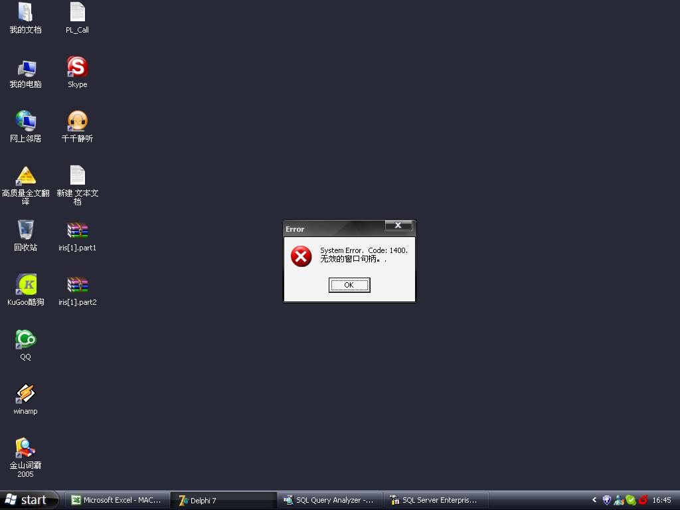Click the iris[1].part1 archive icon
The width and height of the screenshot is (680, 510).
coord(77,231)
